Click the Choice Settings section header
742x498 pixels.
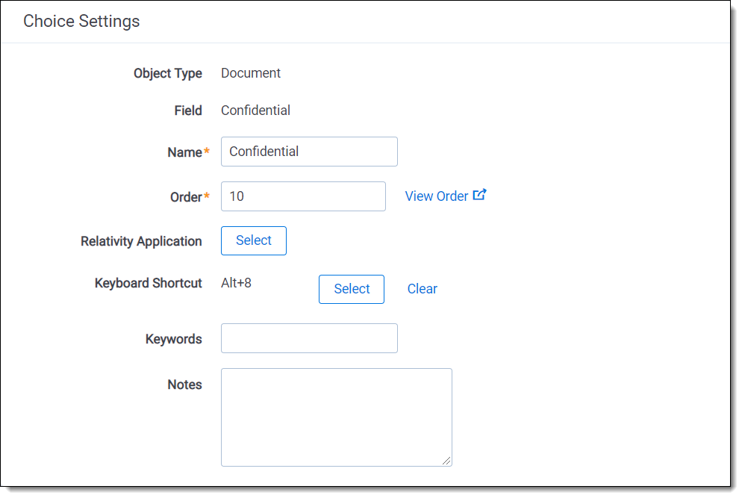point(81,21)
